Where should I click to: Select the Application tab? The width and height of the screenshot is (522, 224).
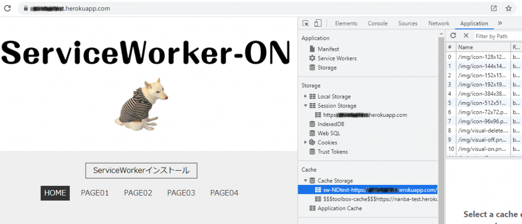tap(474, 23)
